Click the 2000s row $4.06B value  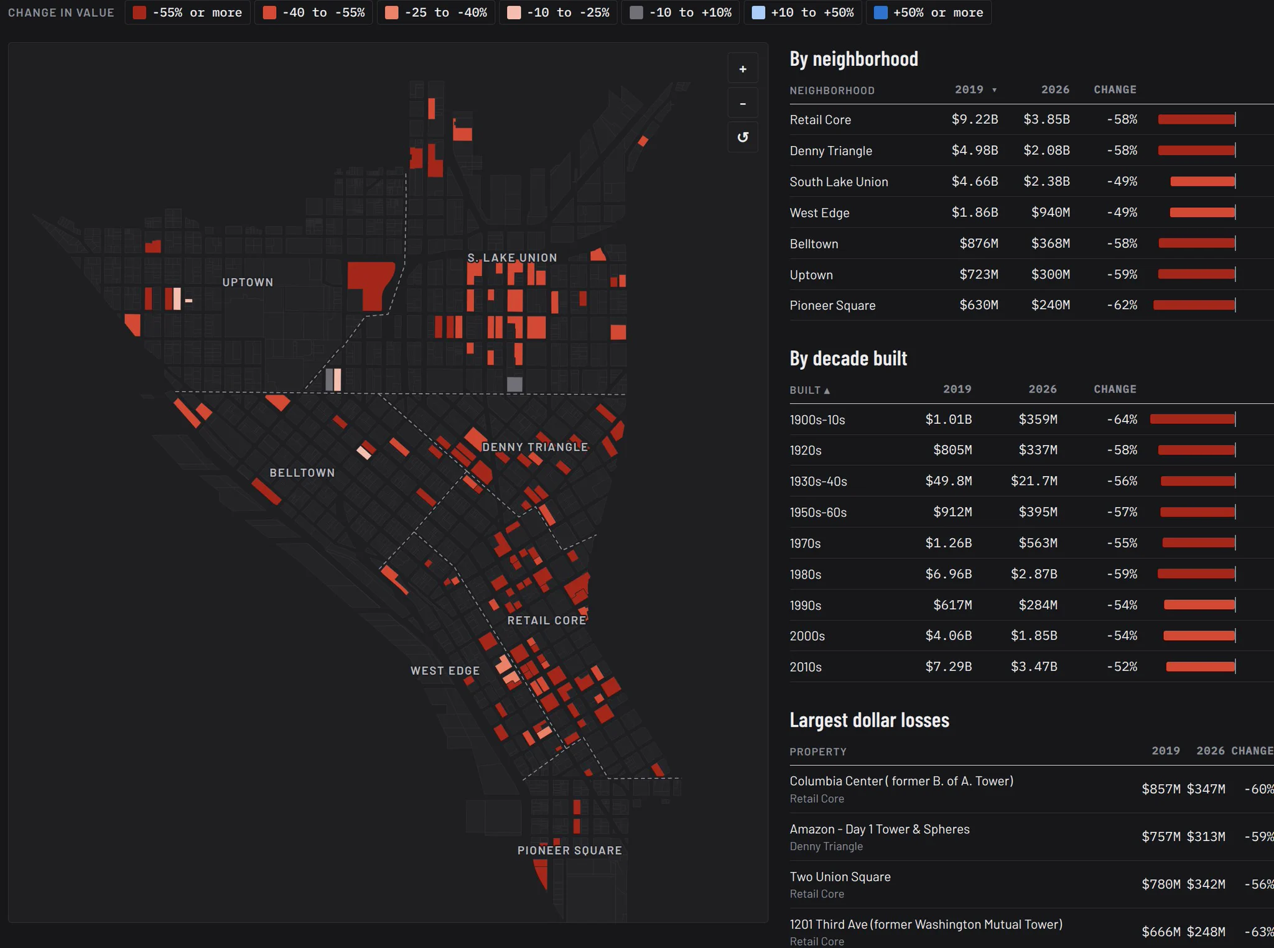pyautogui.click(x=948, y=636)
